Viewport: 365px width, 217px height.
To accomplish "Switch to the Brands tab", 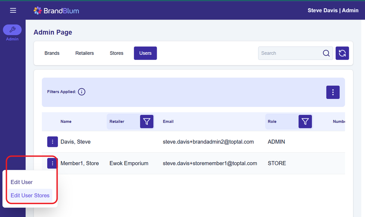I will click(x=52, y=53).
